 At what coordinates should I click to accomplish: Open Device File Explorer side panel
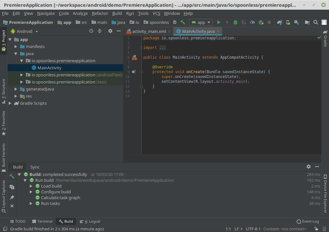tap(325, 194)
